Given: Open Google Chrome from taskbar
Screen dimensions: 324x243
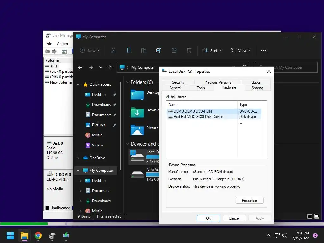Looking at the screenshot, I should point(38,235).
